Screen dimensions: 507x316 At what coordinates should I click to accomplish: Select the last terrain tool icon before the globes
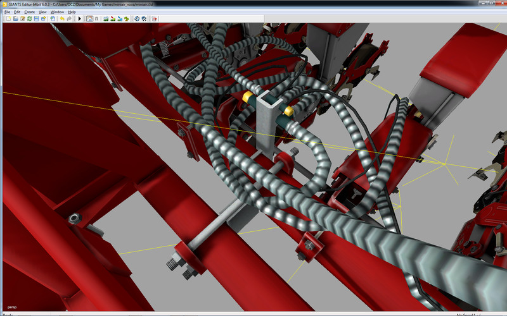[x=127, y=19]
